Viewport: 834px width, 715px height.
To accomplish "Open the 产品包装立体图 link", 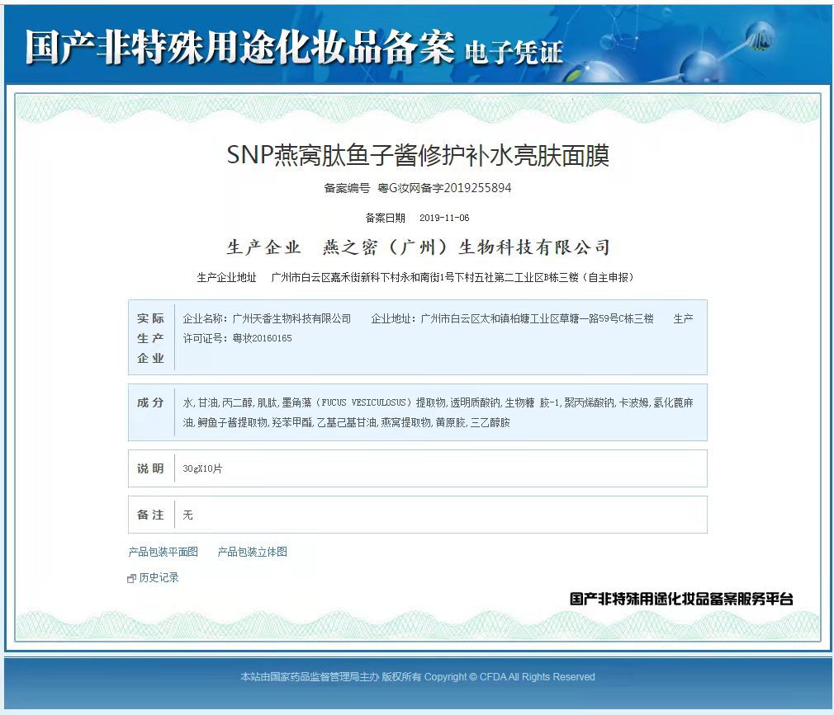I will click(252, 552).
